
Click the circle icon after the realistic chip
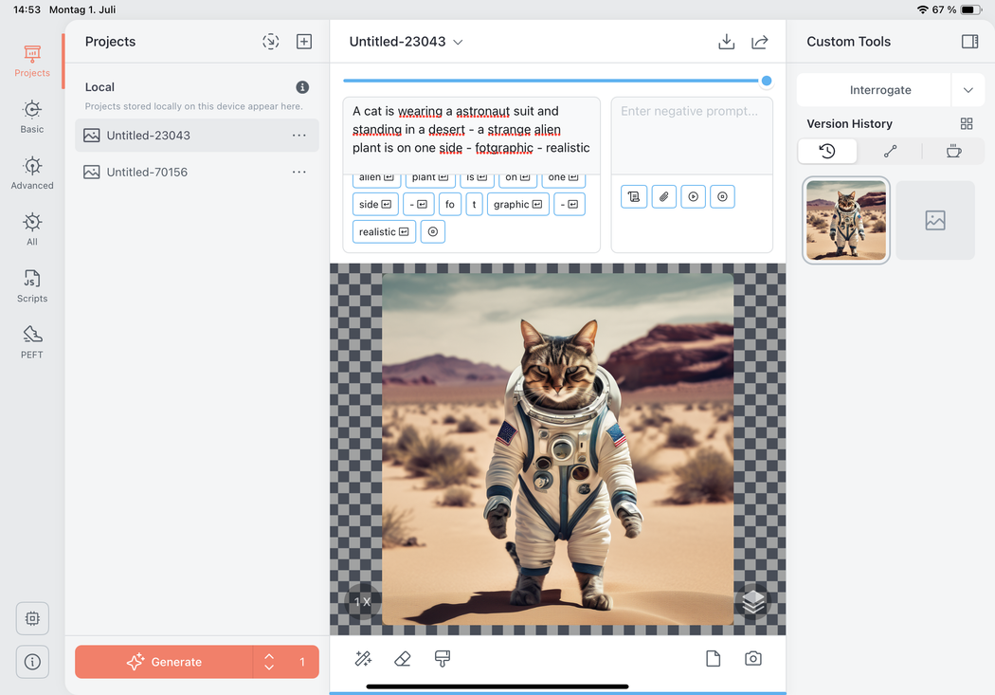433,231
